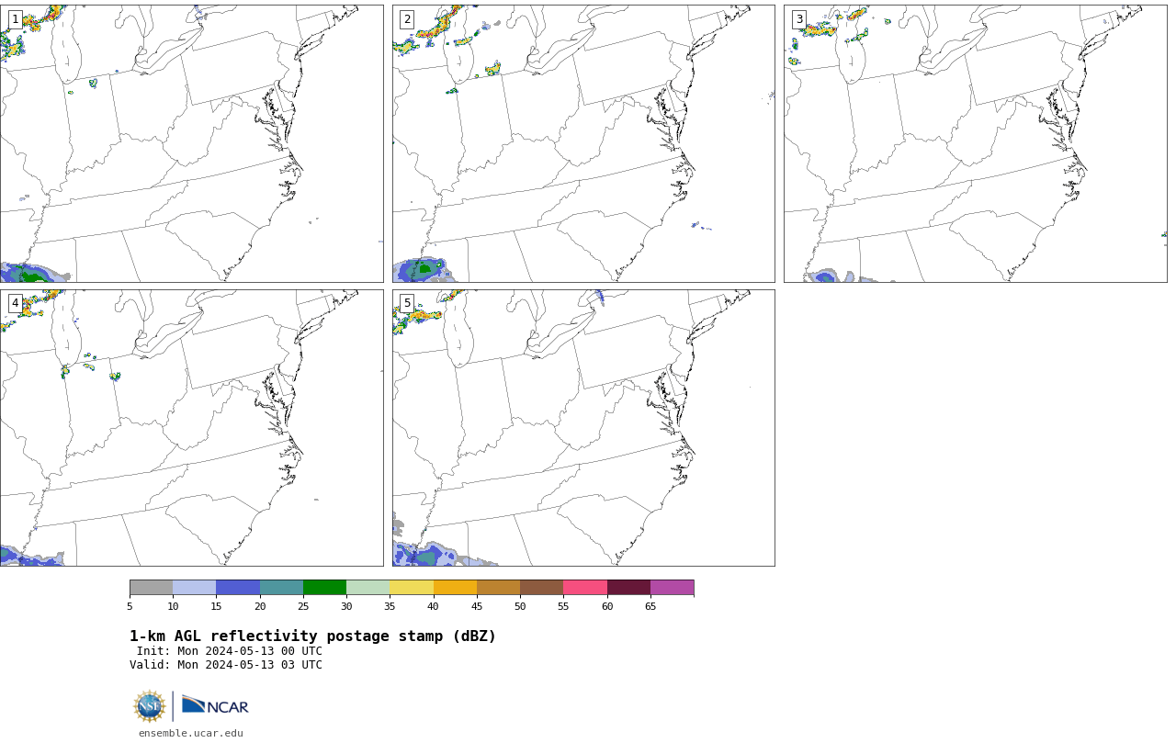Click the colorbar tick label 20

pos(260,606)
